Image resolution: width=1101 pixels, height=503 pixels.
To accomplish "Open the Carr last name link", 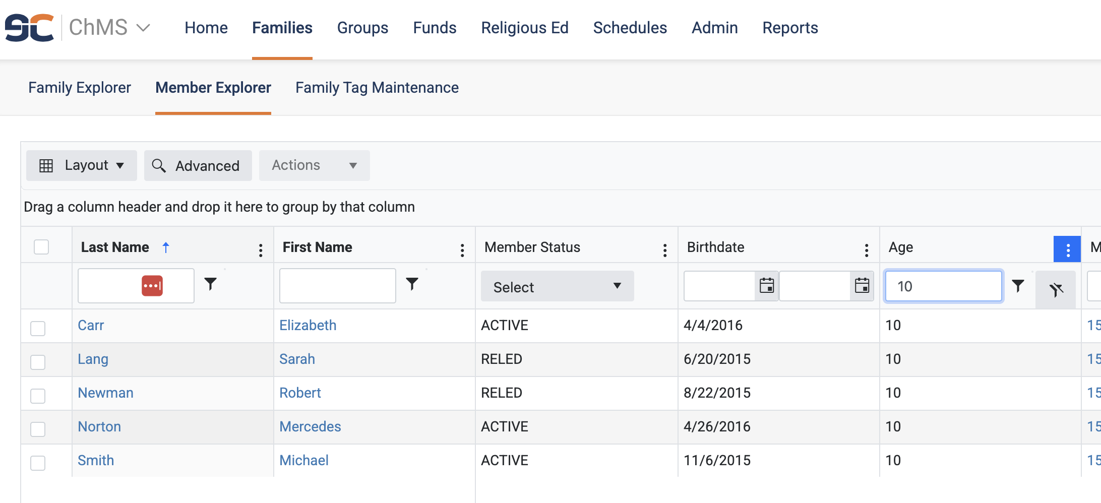I will coord(91,325).
